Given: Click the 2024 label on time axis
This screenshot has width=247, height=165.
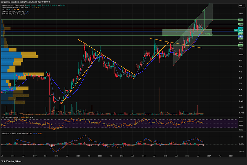Looking at the screenshot, I should pos(143,156).
